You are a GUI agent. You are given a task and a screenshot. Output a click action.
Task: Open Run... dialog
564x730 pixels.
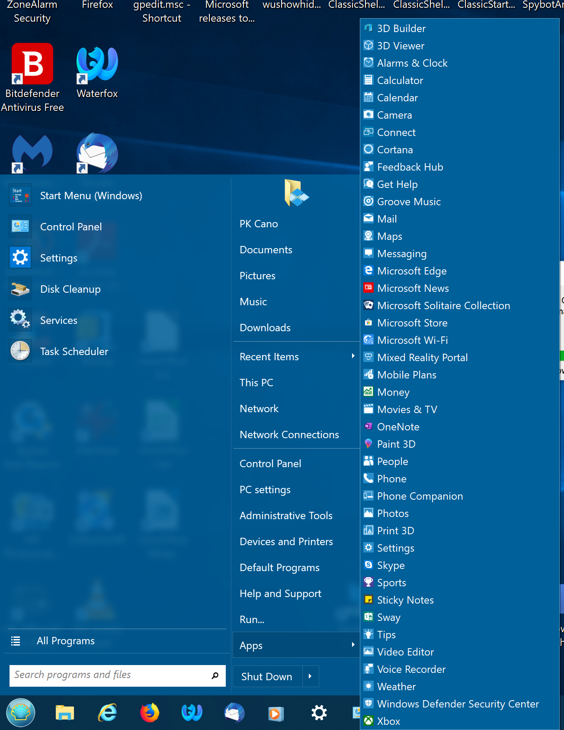pyautogui.click(x=296, y=620)
